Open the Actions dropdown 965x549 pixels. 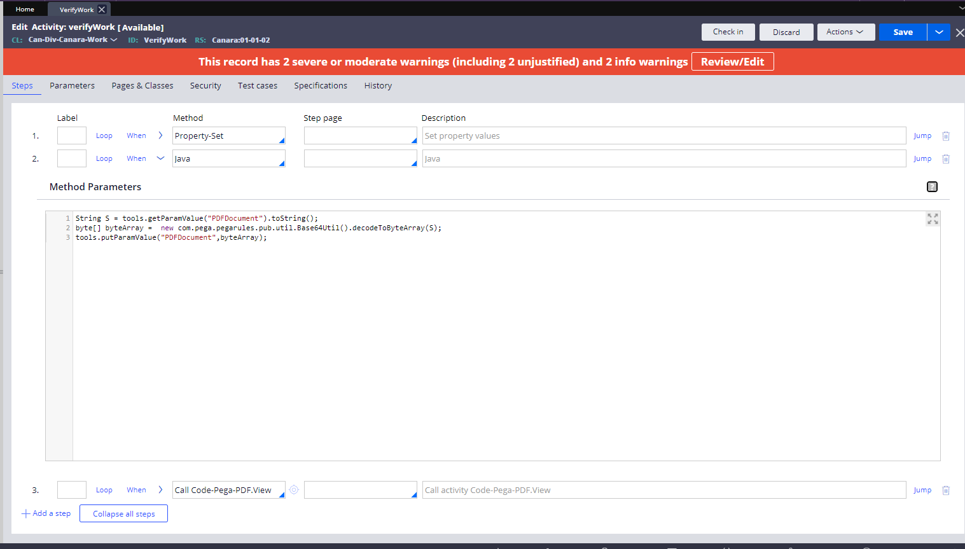point(846,32)
